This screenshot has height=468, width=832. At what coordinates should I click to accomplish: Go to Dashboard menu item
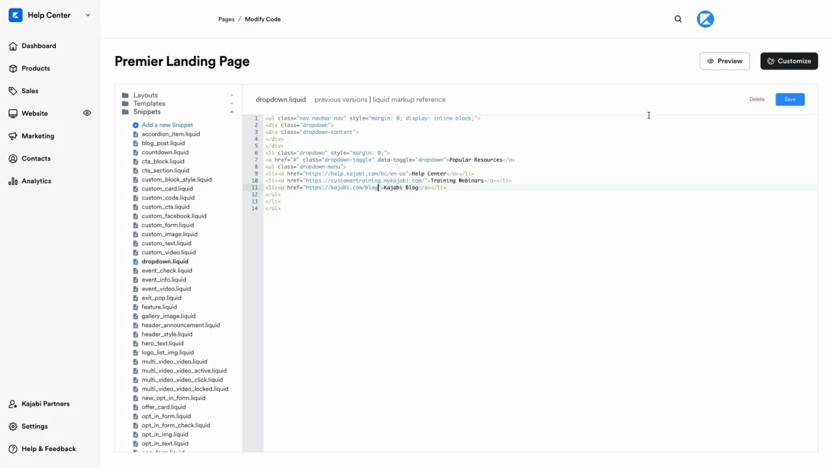click(x=39, y=46)
